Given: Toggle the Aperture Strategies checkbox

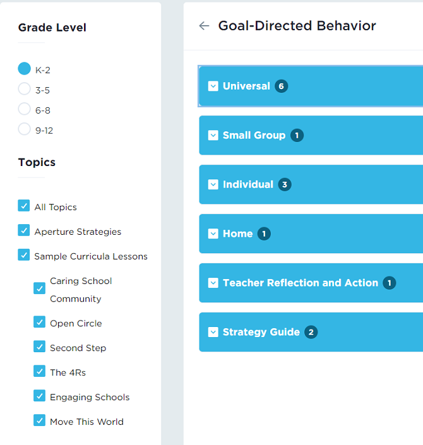Looking at the screenshot, I should (24, 230).
